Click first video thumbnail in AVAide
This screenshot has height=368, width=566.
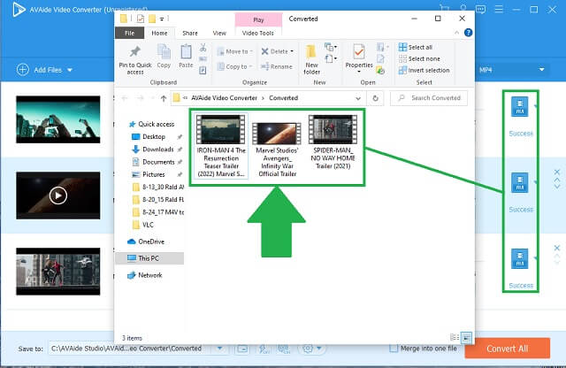pyautogui.click(x=58, y=119)
